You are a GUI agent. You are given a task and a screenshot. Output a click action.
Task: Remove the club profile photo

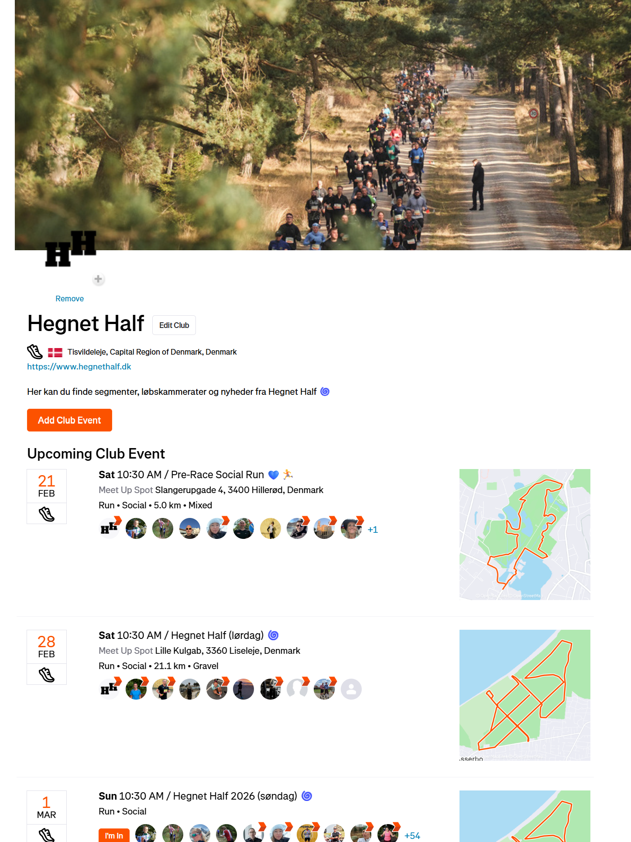69,299
